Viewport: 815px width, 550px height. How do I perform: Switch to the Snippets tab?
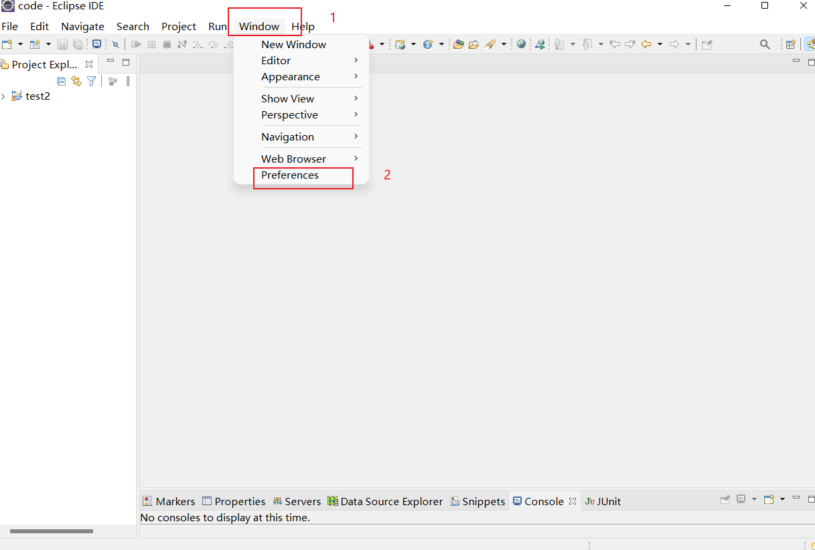[477, 501]
